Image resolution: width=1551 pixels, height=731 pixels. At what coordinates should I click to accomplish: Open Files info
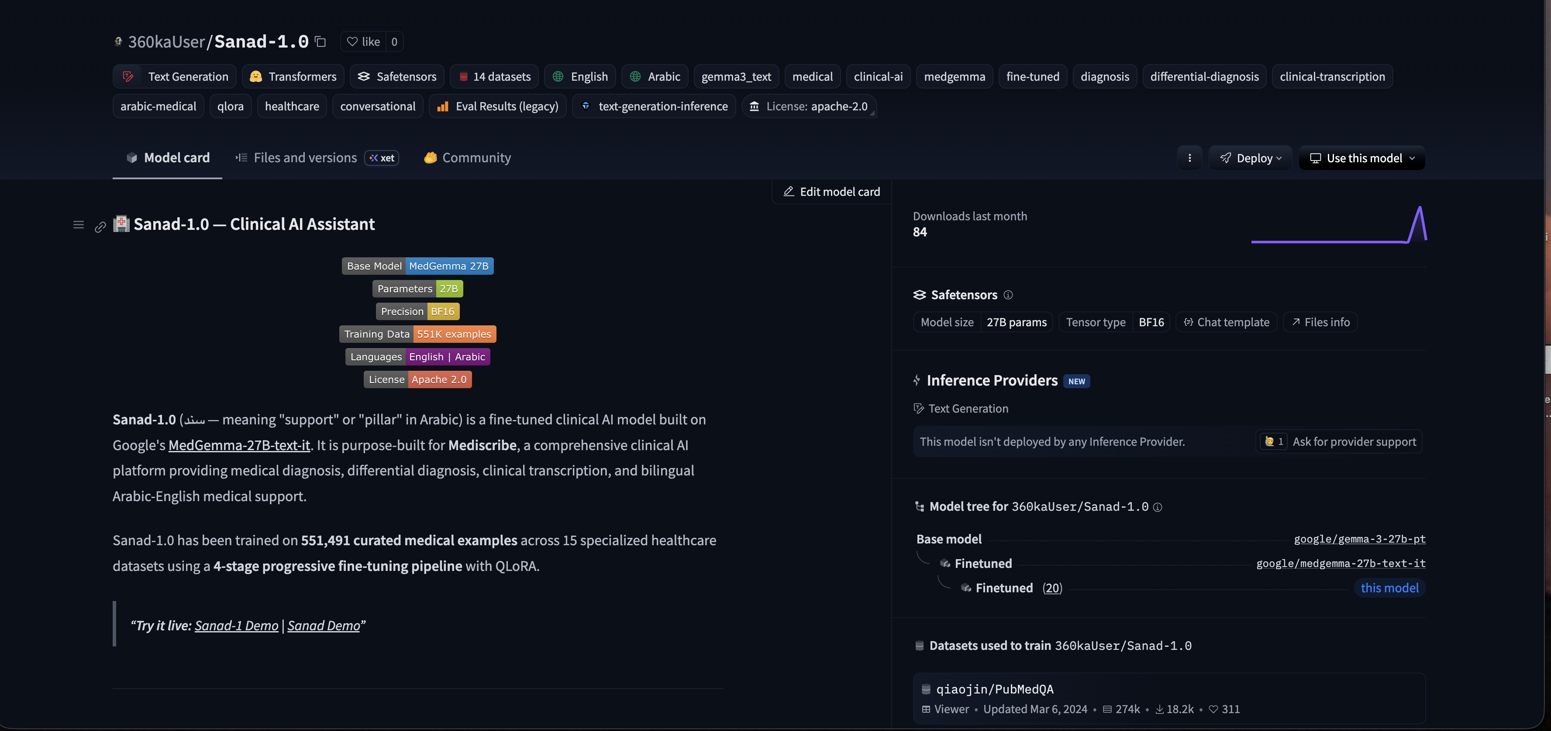(x=1320, y=322)
